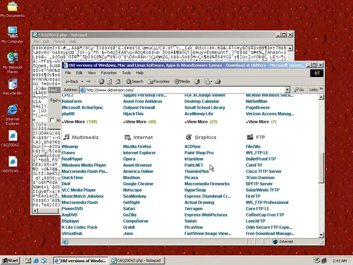This screenshot has height=265, width=353.
Task: Click the History icon in toolbar
Action: (197, 81)
